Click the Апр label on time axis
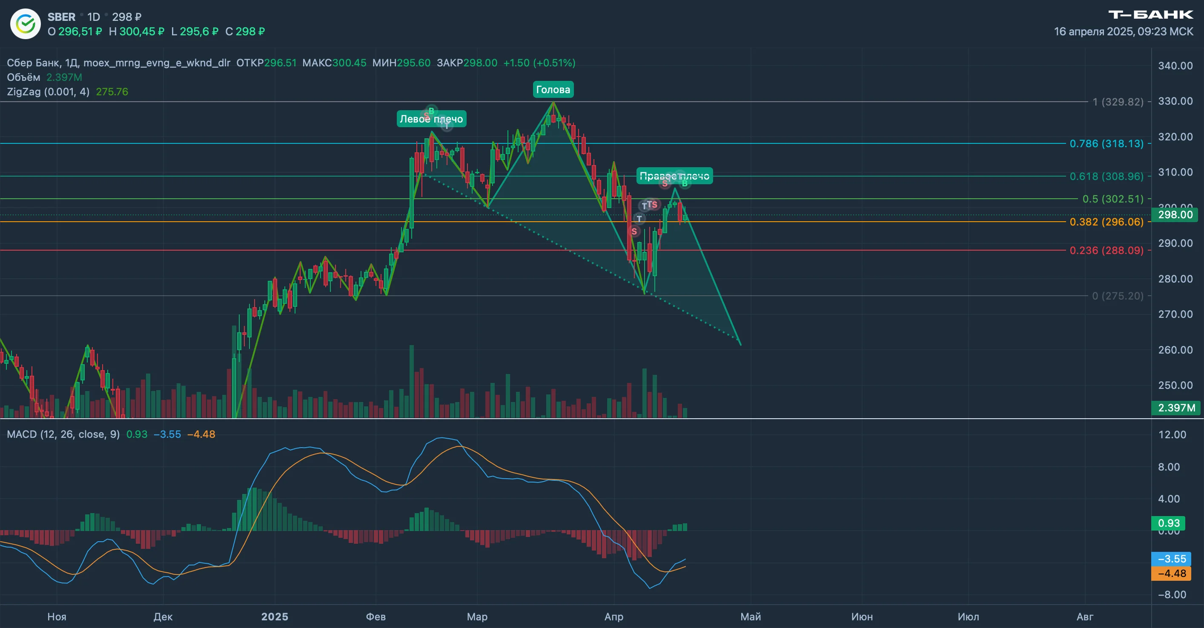1204x628 pixels. tap(613, 617)
